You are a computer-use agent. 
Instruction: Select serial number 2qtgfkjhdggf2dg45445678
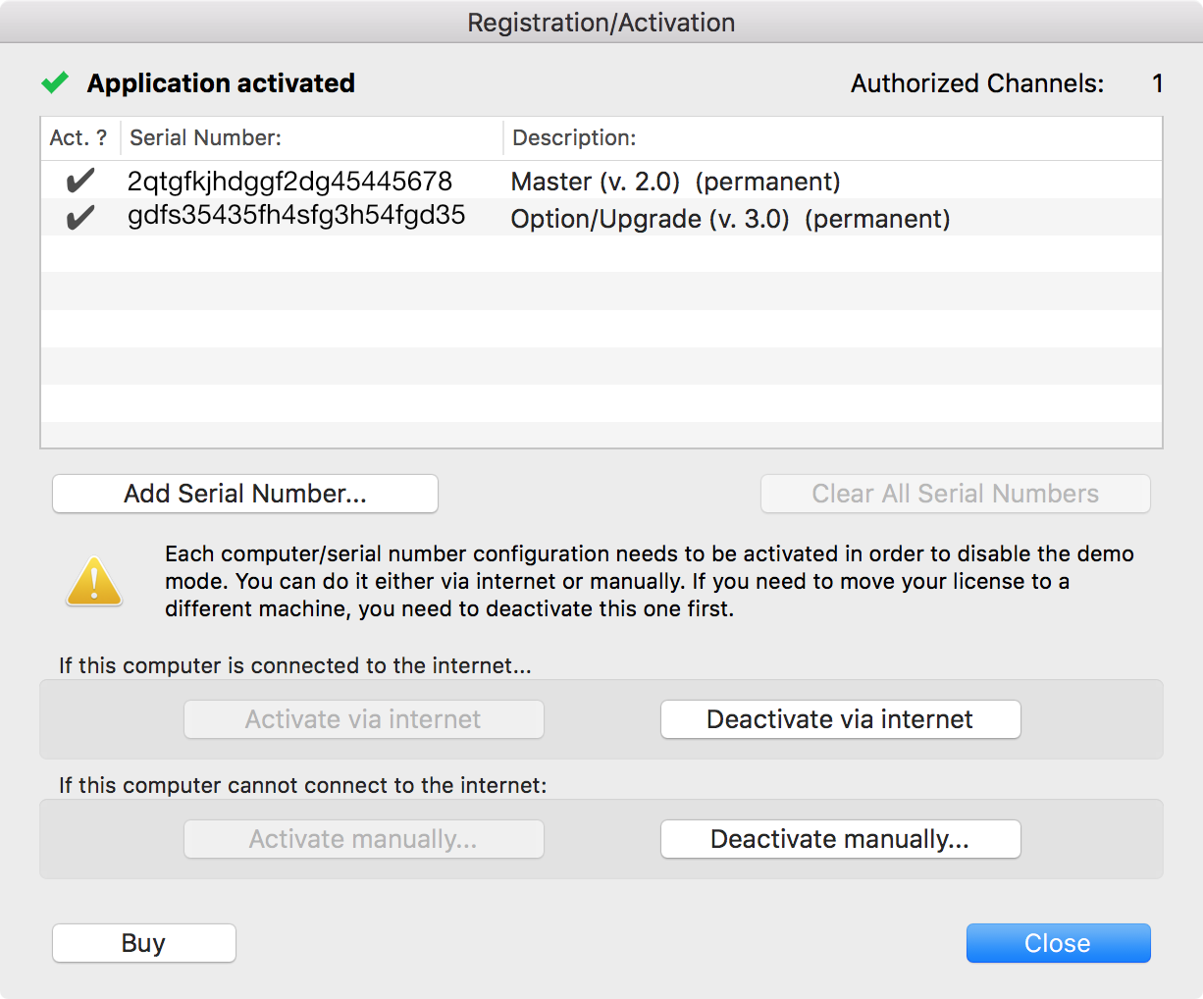(290, 182)
